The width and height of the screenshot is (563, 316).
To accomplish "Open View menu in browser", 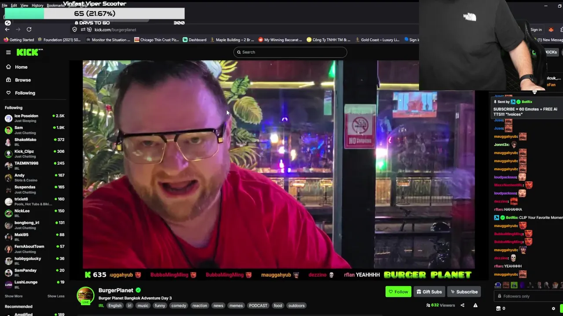I will [x=24, y=5].
